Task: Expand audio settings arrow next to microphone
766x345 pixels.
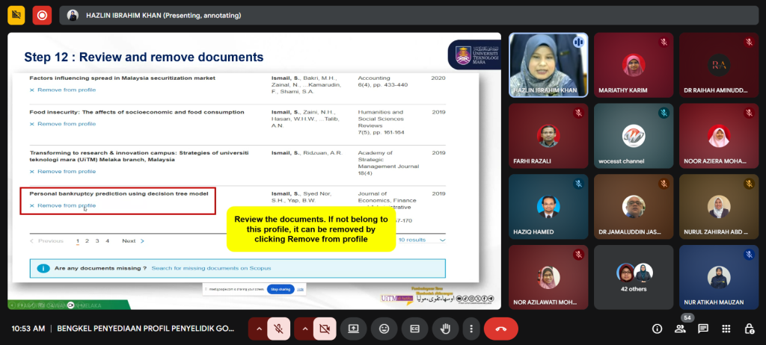Action: click(257, 328)
